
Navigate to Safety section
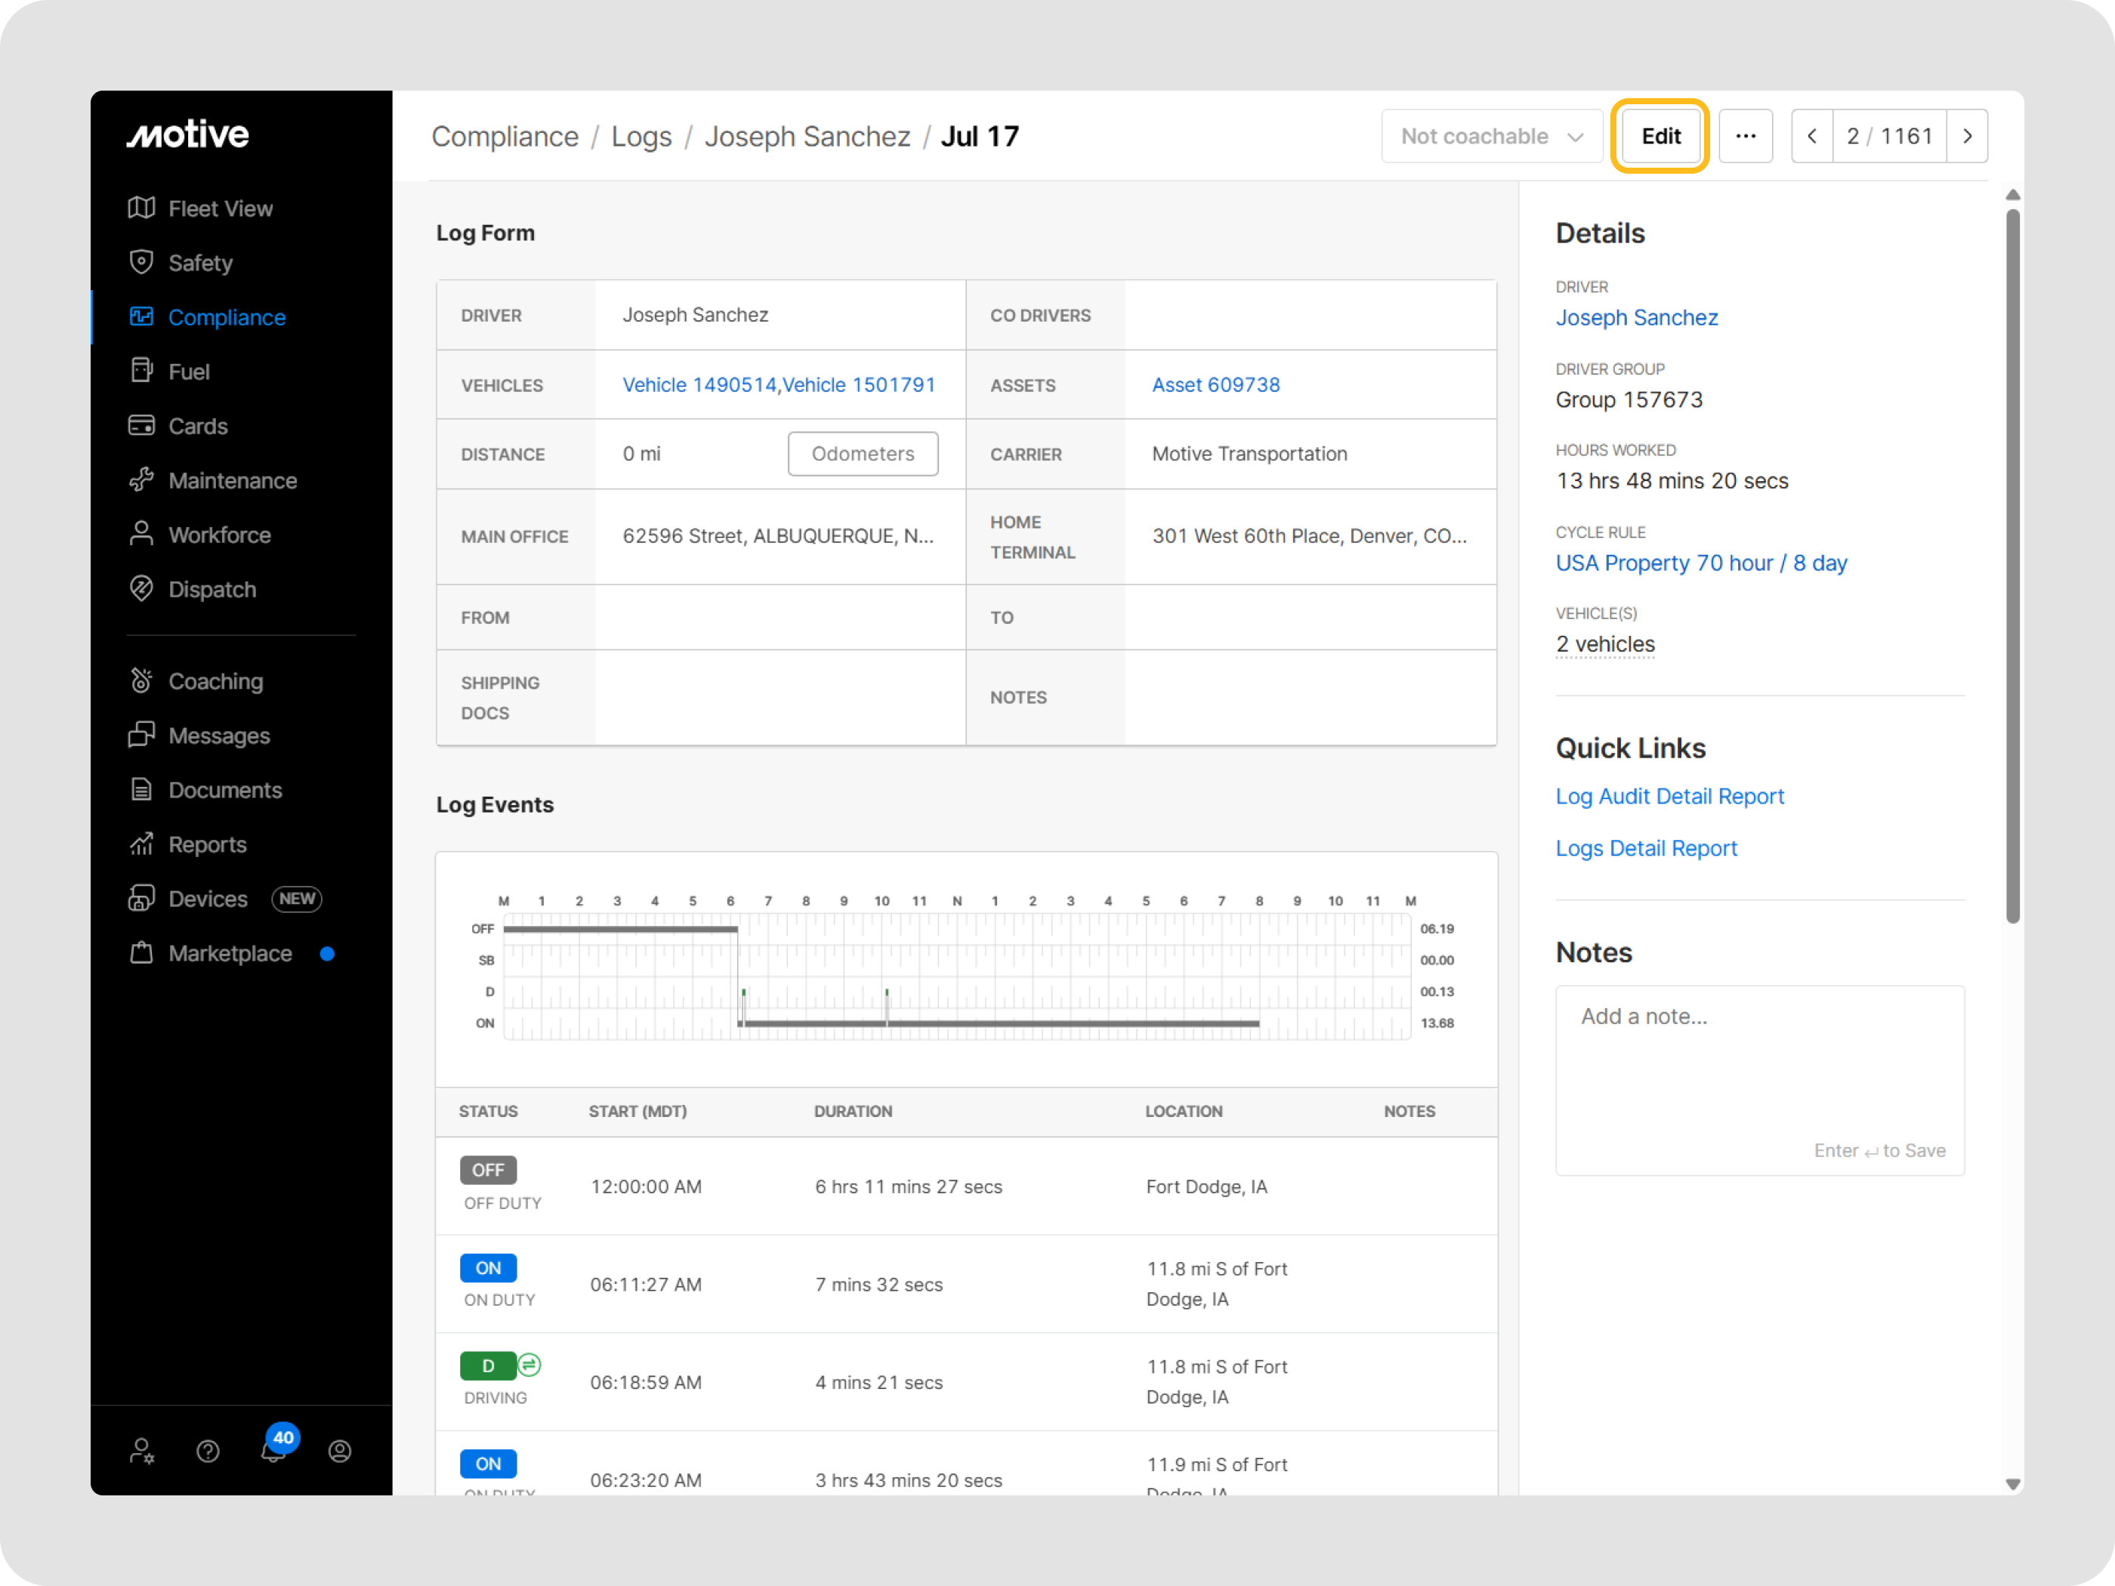(200, 263)
